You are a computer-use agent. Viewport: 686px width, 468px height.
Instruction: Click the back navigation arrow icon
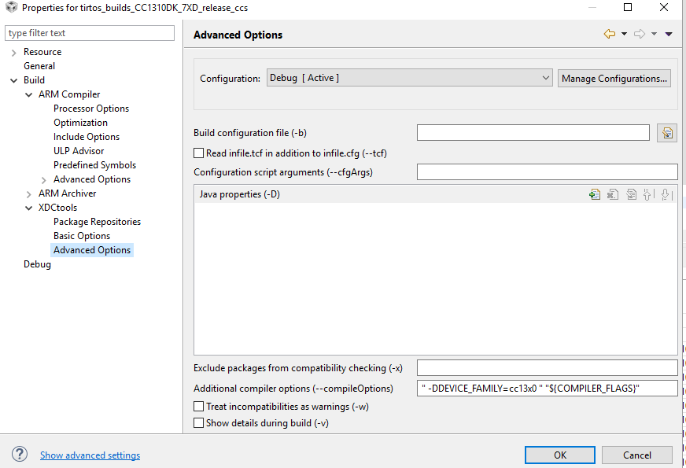[x=609, y=34]
